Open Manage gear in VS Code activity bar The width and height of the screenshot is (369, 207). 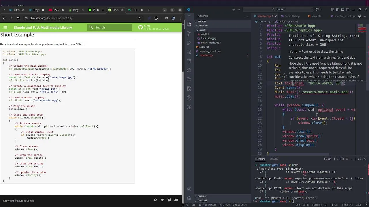tap(189, 198)
